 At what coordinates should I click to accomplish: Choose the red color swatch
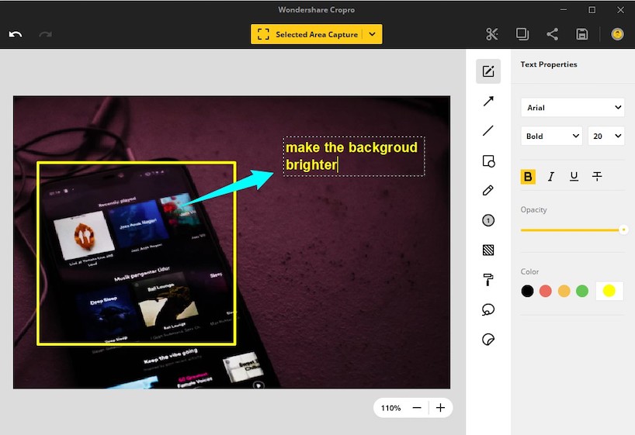pyautogui.click(x=546, y=291)
